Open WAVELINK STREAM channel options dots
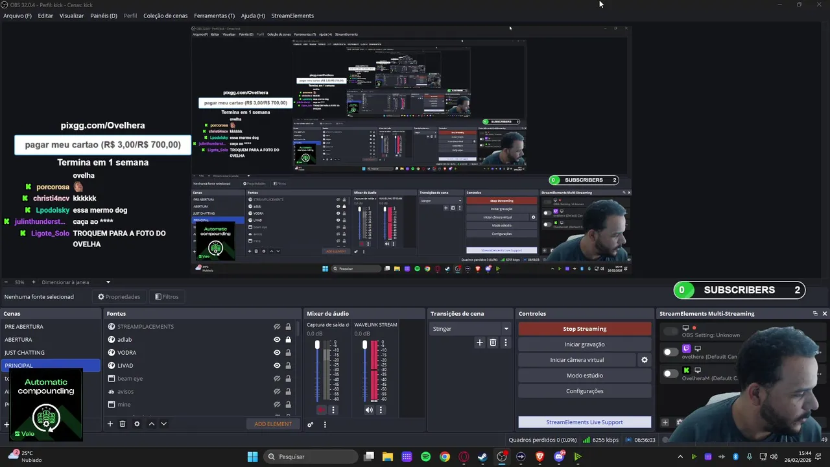 [x=381, y=410]
